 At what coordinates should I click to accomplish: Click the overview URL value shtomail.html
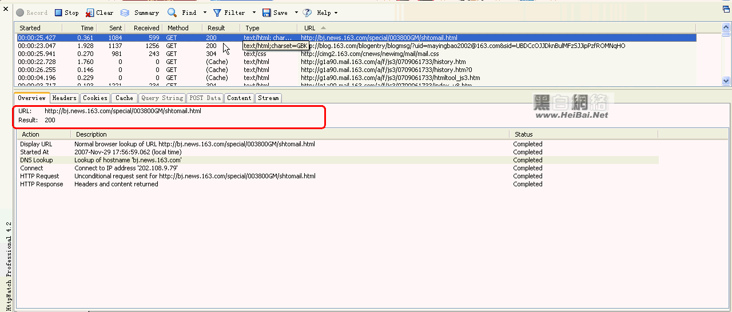(123, 111)
